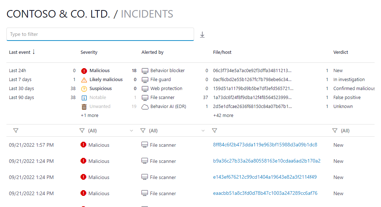The image size is (381, 207).
Task: Switch to the INCIDENTS view
Action: tap(146, 13)
